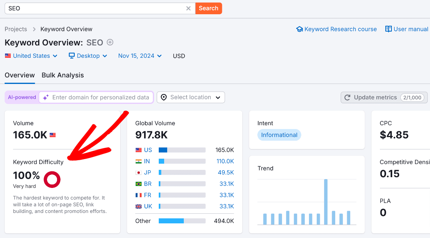Select the Overview tab
This screenshot has height=238, width=430.
20,75
